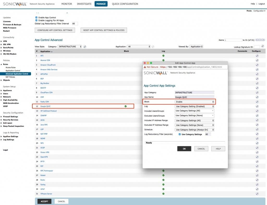
Task: Sort by Application column header
Action: (x=46, y=51)
